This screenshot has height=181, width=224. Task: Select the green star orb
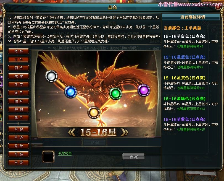(116, 94)
